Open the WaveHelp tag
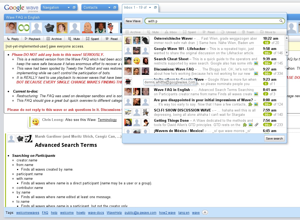The image size is (300, 220). [114, 212]
